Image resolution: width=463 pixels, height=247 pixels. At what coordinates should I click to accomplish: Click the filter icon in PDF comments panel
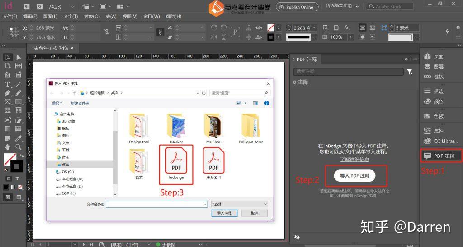(x=410, y=72)
